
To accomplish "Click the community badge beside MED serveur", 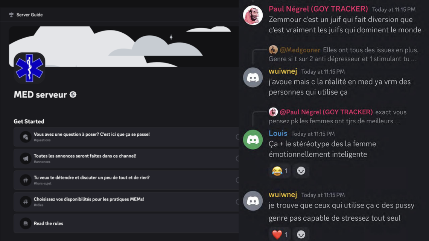I will click(x=73, y=94).
